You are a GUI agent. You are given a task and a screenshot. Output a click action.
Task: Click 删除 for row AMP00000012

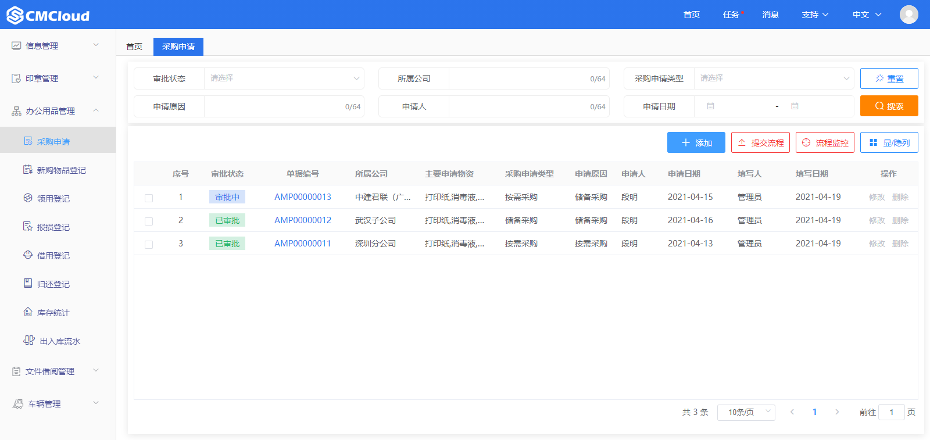[x=900, y=220]
